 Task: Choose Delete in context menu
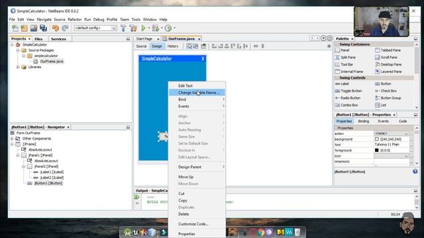point(197,214)
